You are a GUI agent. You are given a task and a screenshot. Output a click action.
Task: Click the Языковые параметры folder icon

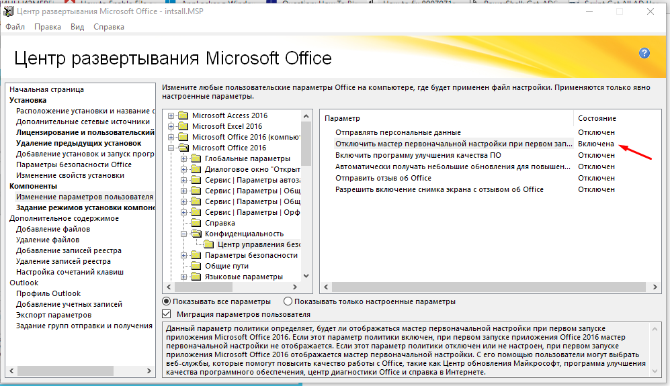pyautogui.click(x=196, y=277)
